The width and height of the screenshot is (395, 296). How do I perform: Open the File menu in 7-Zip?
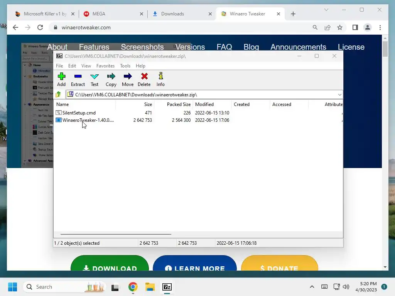coord(59,66)
